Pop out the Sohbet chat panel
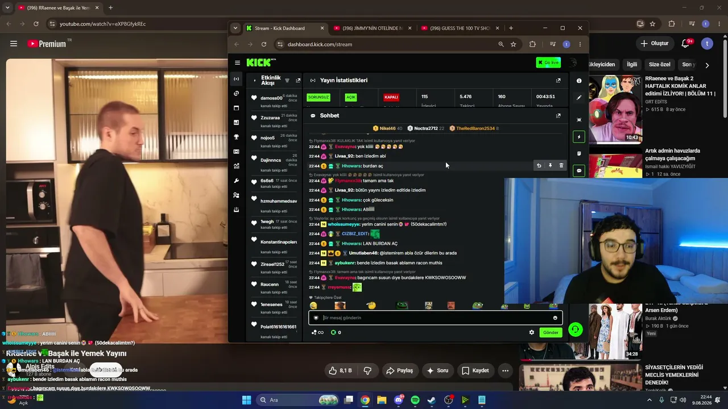 558,115
